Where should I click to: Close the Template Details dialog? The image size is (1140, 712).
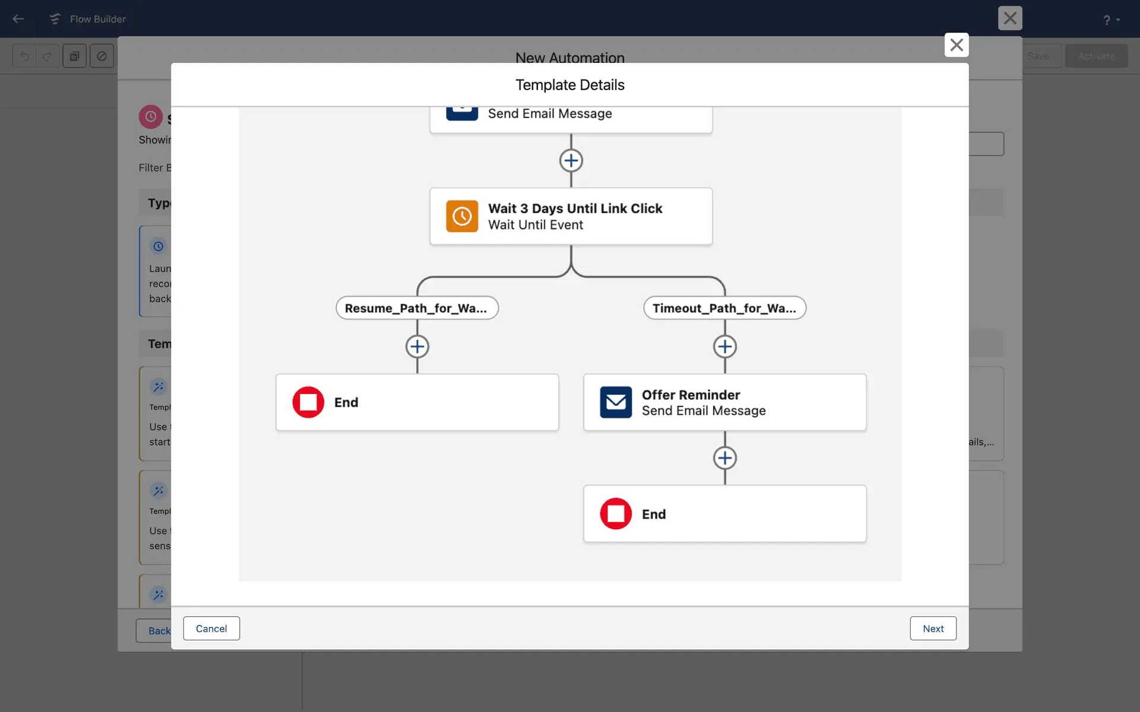coord(956,45)
